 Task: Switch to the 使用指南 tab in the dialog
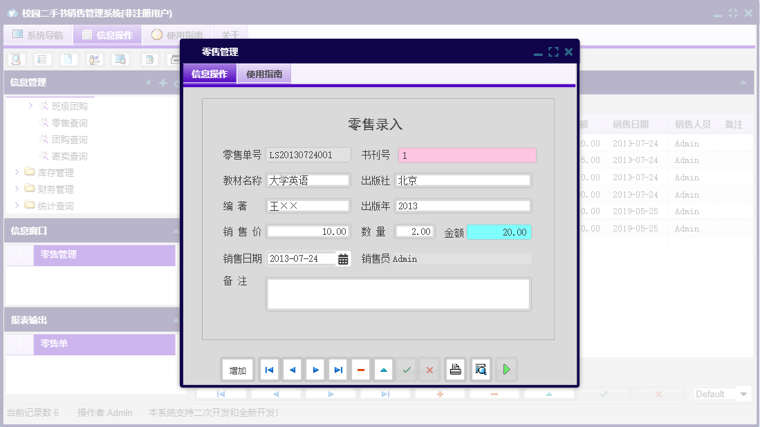tap(263, 73)
